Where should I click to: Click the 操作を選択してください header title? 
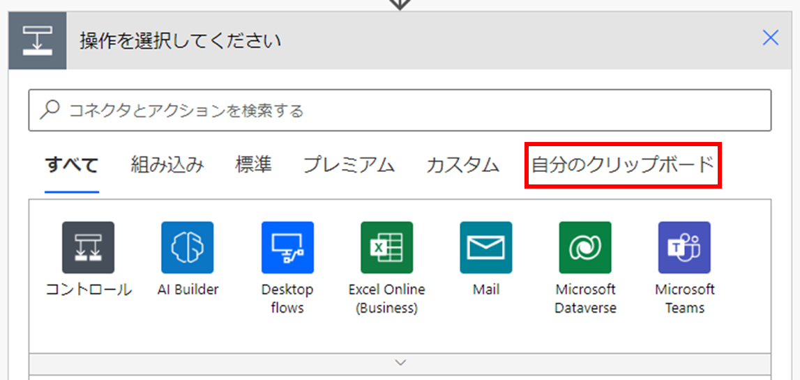pos(180,41)
